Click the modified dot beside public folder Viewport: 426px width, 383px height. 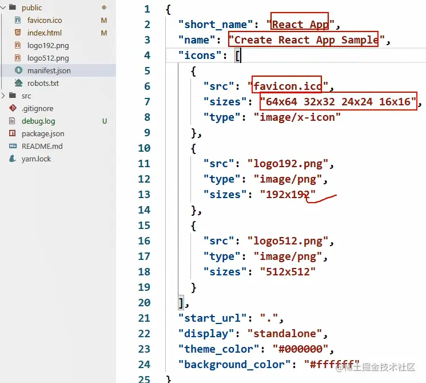(103, 7)
